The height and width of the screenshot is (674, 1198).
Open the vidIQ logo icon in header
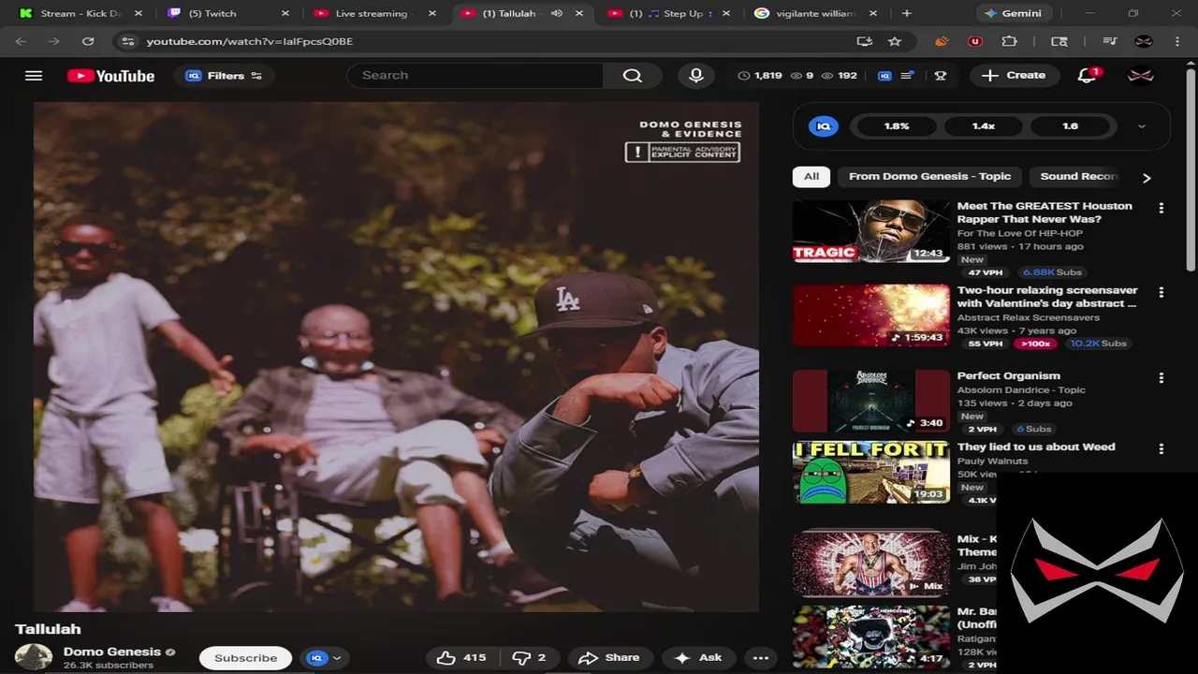884,76
